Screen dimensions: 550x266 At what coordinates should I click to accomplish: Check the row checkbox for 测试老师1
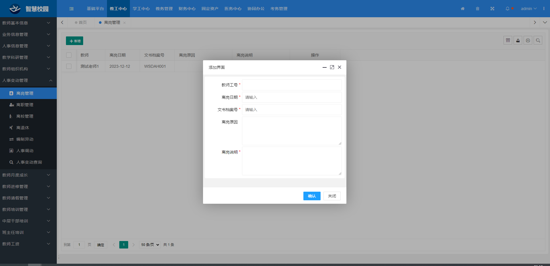click(x=69, y=66)
